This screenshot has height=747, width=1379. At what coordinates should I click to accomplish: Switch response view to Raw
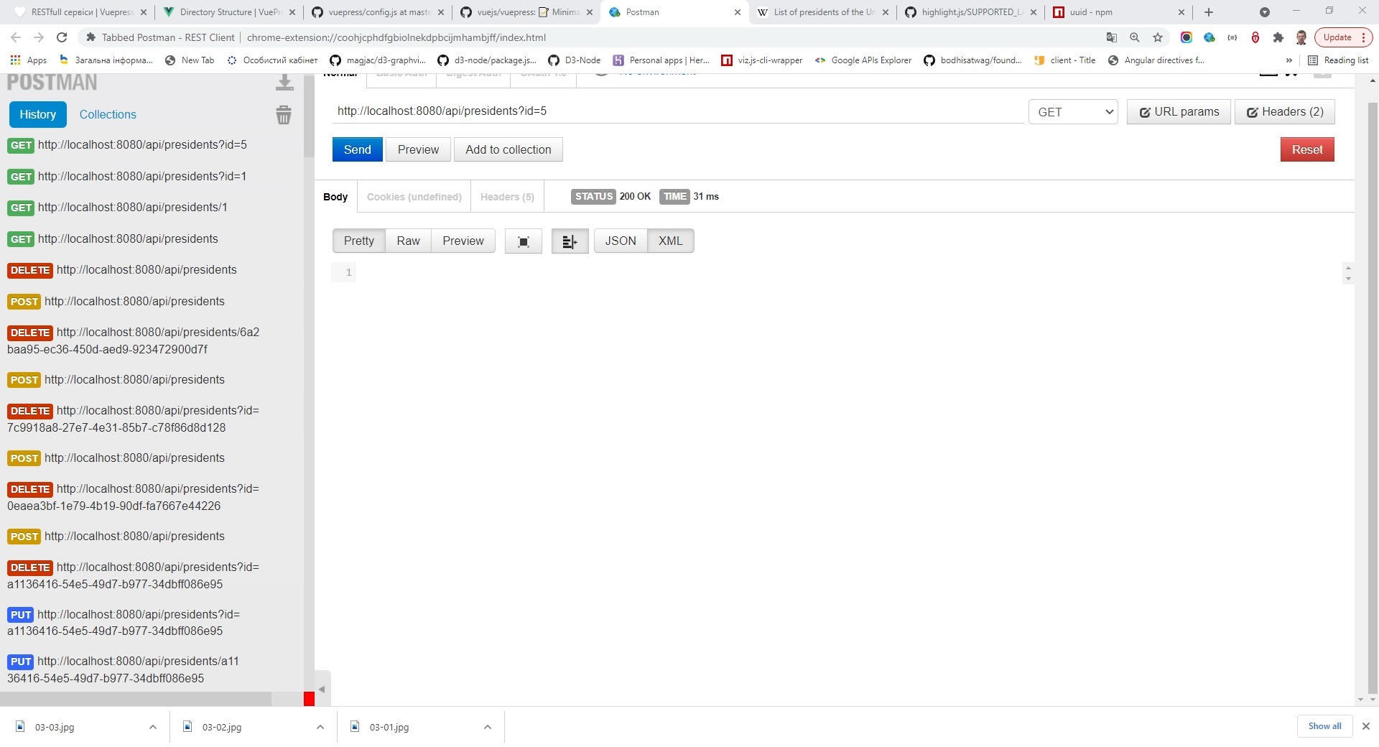[x=408, y=241]
